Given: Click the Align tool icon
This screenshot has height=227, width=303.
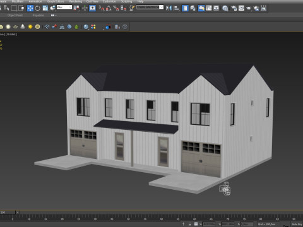Looking at the screenshot, I should click(176, 8).
